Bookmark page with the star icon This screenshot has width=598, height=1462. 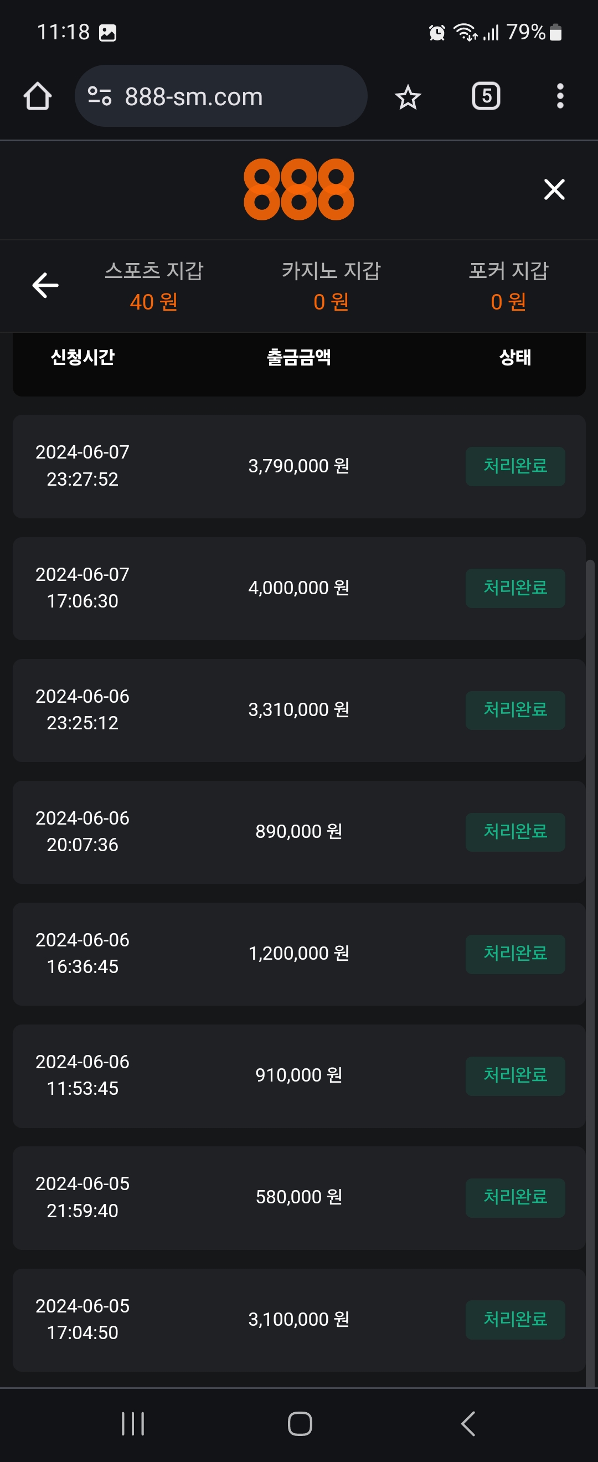pyautogui.click(x=408, y=97)
